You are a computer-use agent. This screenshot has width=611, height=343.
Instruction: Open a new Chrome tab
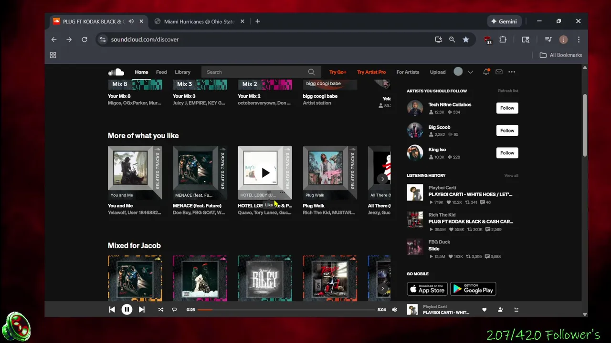click(x=257, y=21)
